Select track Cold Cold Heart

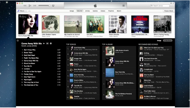point(41,55)
